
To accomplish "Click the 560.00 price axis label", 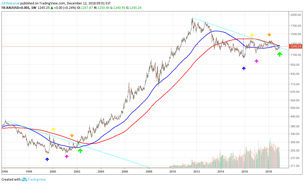I will [296, 100].
